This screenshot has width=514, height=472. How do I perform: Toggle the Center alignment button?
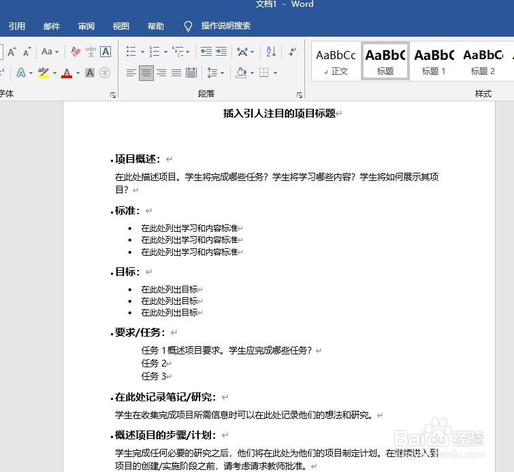[146, 72]
